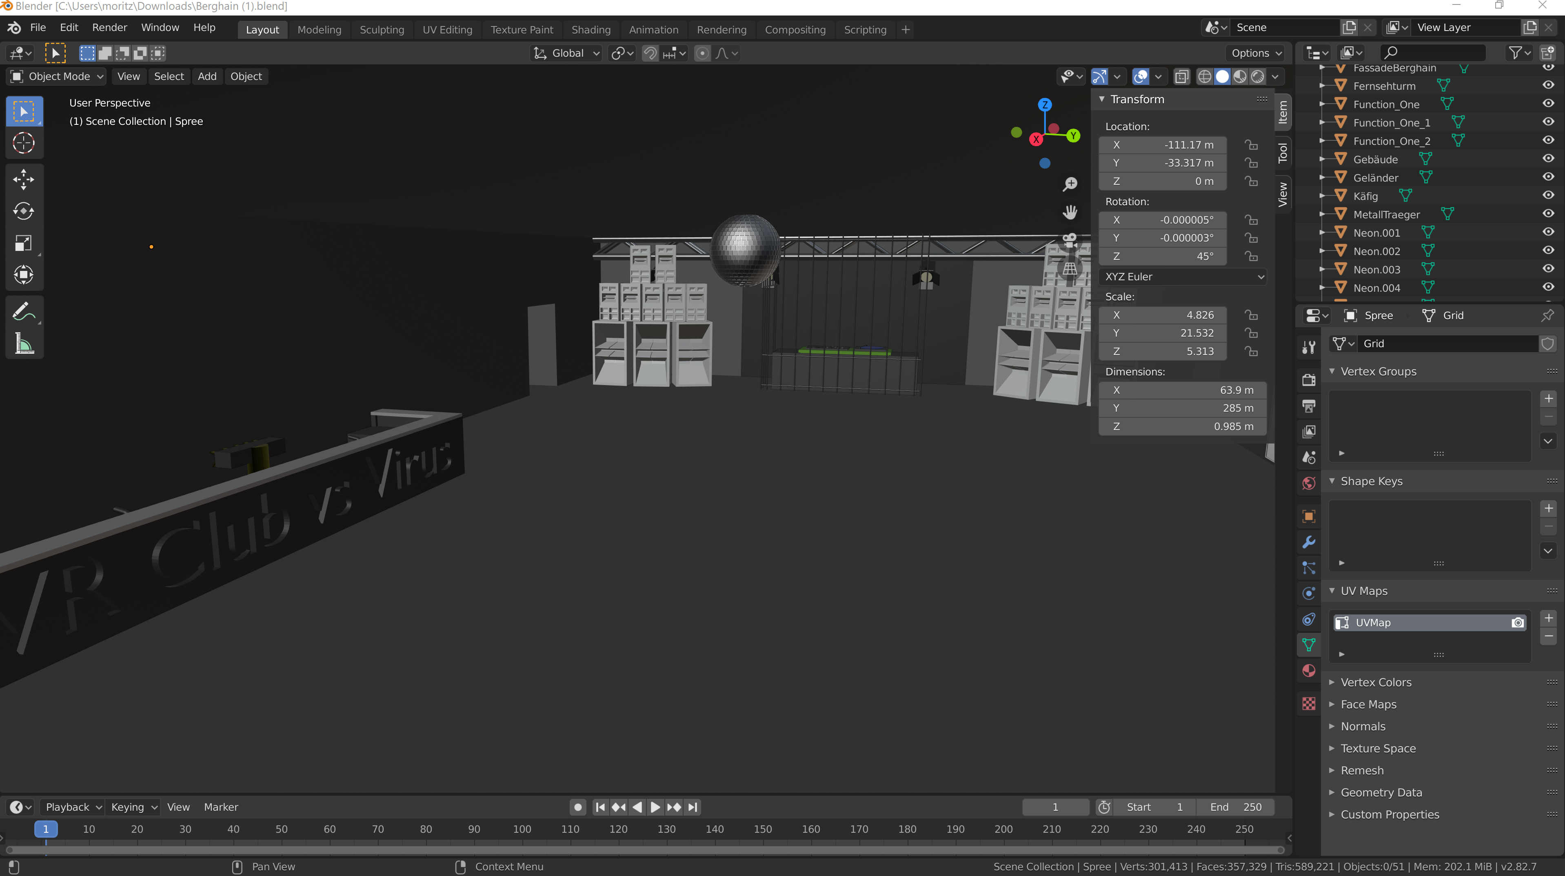Toggle camera view in viewport

pos(1069,241)
